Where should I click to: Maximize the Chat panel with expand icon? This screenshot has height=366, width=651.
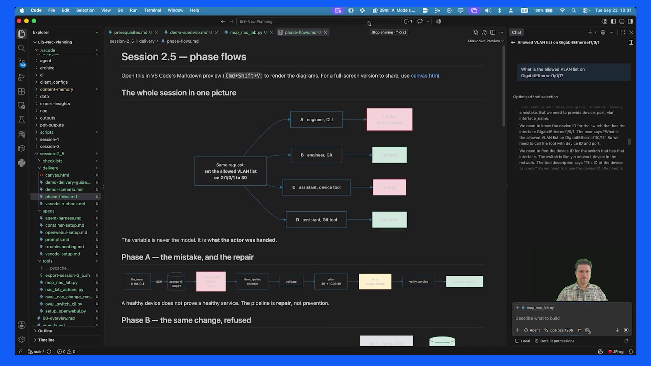[x=623, y=32]
